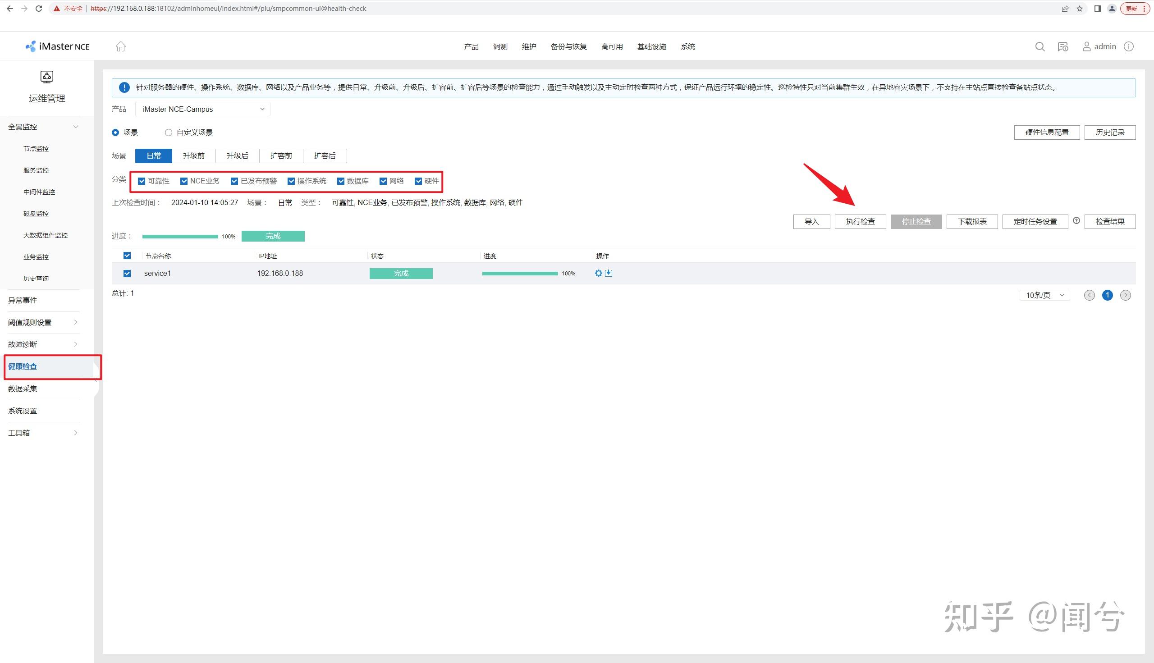The image size is (1154, 663).
Task: Open the admin user account icon
Action: 1086,46
